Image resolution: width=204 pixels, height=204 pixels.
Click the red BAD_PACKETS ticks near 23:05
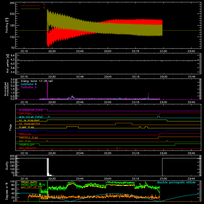tap(118, 148)
